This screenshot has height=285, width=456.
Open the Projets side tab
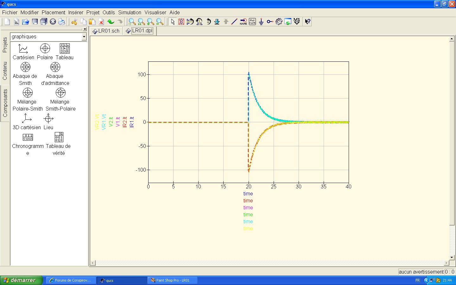[5, 45]
